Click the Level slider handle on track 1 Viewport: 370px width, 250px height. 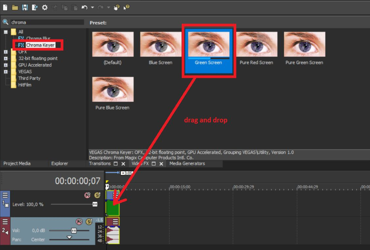pos(95,204)
